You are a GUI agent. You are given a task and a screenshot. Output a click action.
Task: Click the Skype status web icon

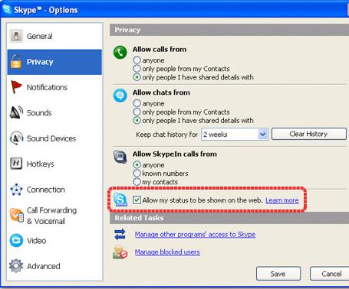point(120,200)
